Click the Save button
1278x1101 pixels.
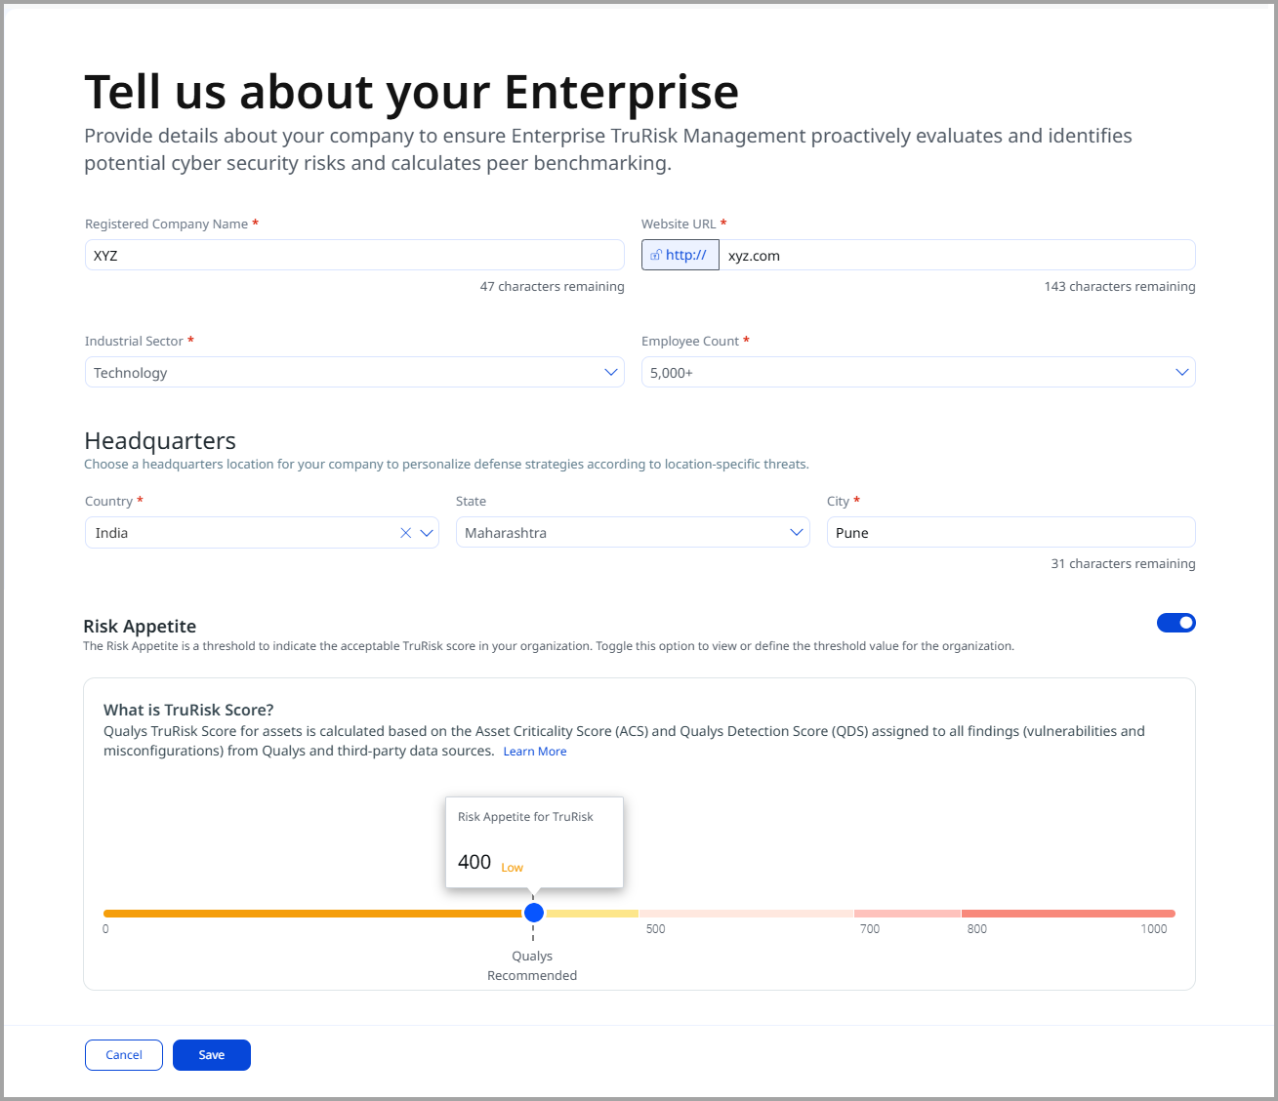pos(212,1055)
